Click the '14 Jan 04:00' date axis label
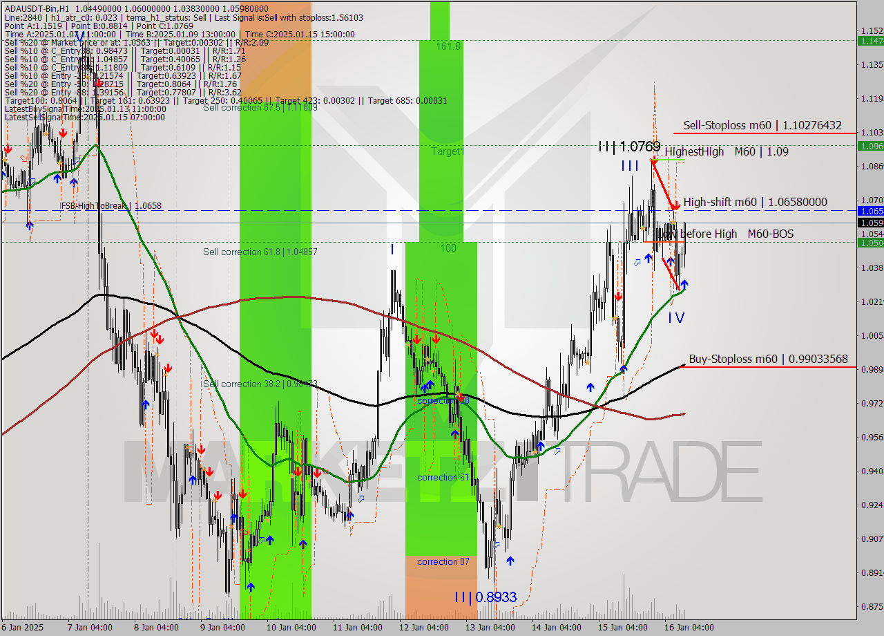 coord(555,628)
